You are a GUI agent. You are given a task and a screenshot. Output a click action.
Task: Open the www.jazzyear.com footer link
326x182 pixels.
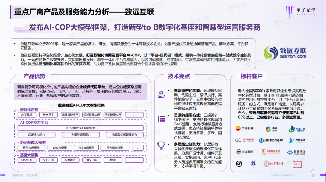pos(283,175)
